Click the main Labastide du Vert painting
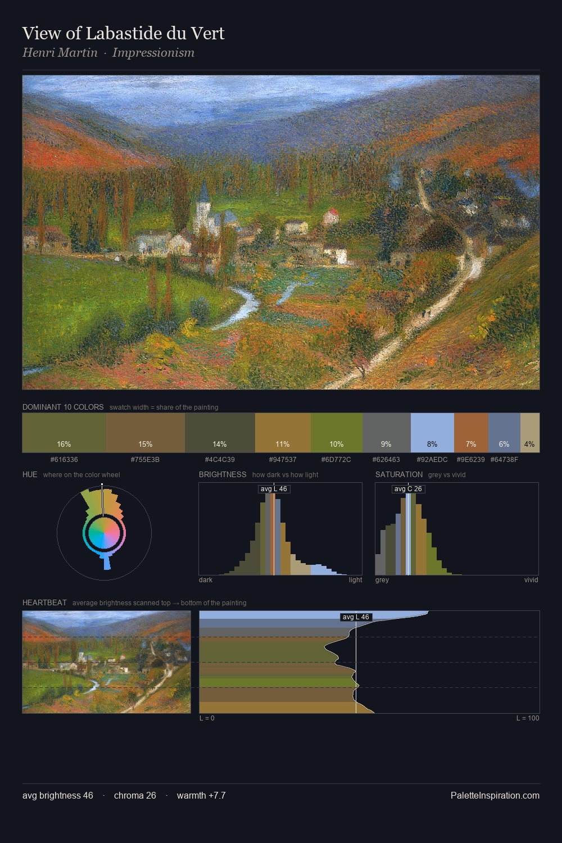Viewport: 562px width, 843px height. 281,233
